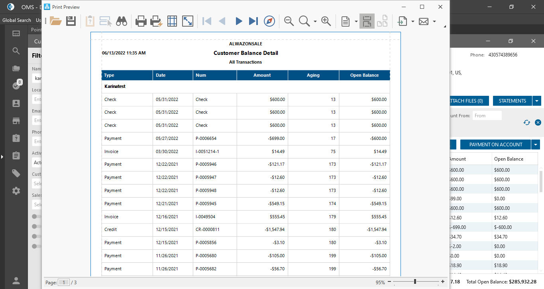
Task: Click the magnifier-plus zoom in icon
Action: tap(326, 21)
